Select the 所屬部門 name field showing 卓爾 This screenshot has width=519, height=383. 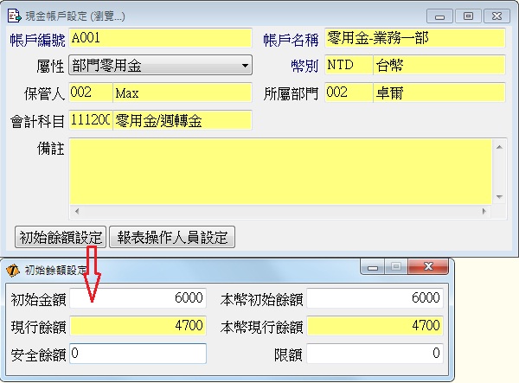coord(439,93)
